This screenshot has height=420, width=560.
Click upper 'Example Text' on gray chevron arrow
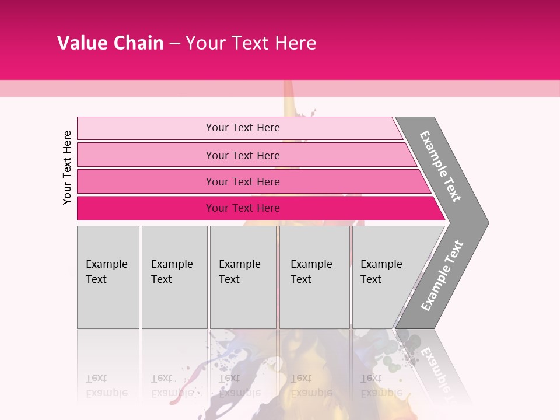[440, 166]
